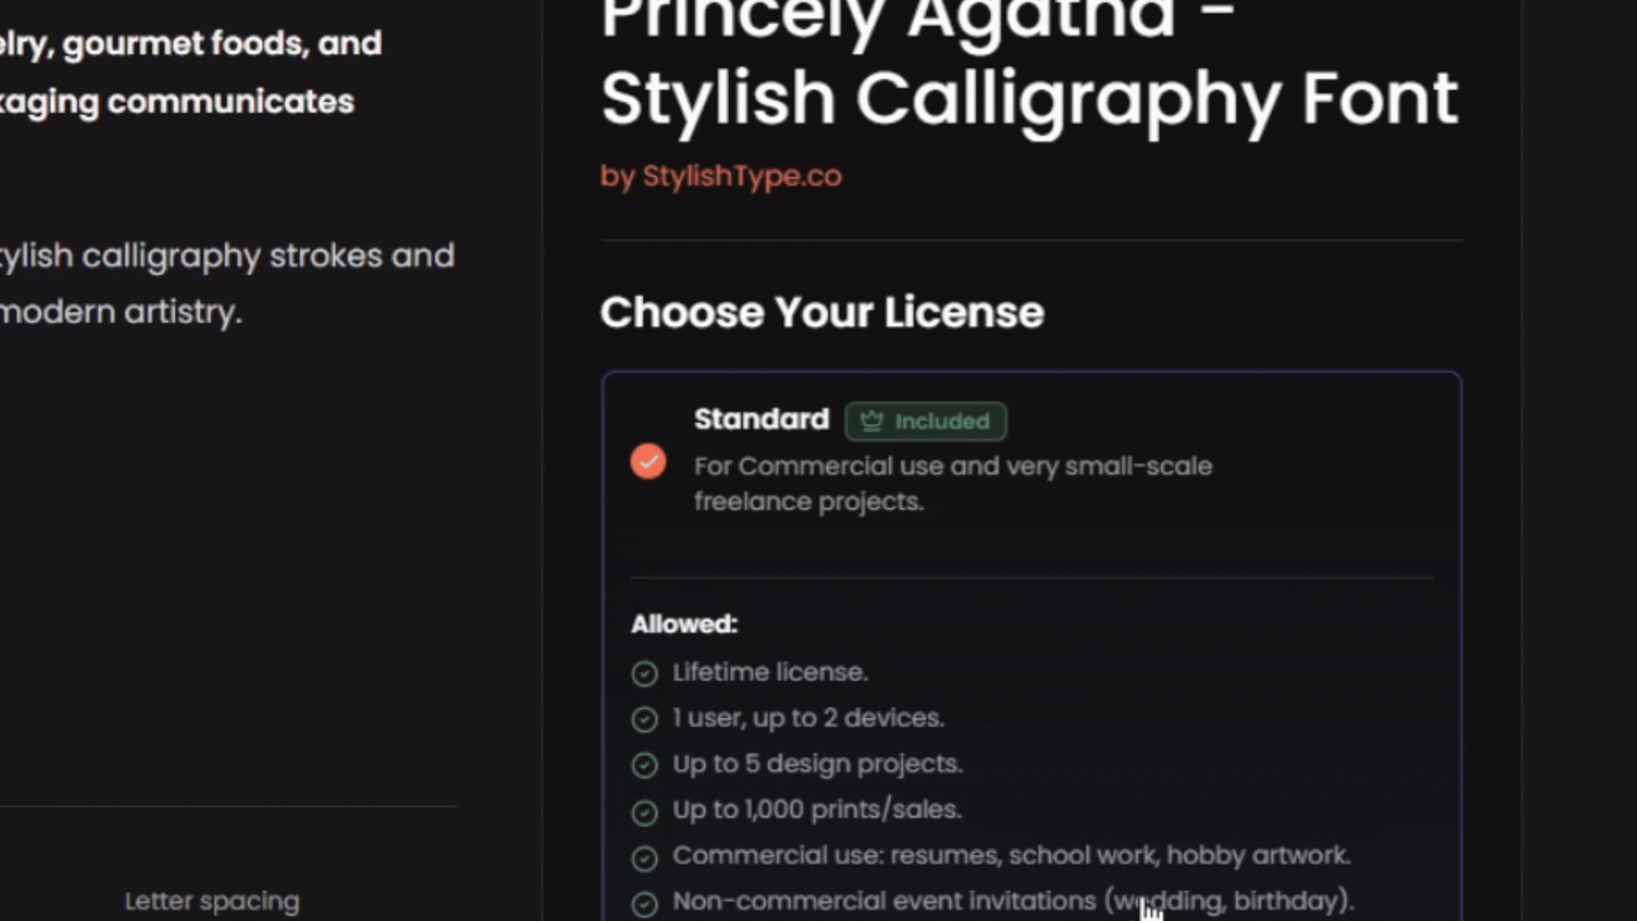This screenshot has width=1637, height=921.
Task: Select the Standard license radio button
Action: (x=648, y=461)
